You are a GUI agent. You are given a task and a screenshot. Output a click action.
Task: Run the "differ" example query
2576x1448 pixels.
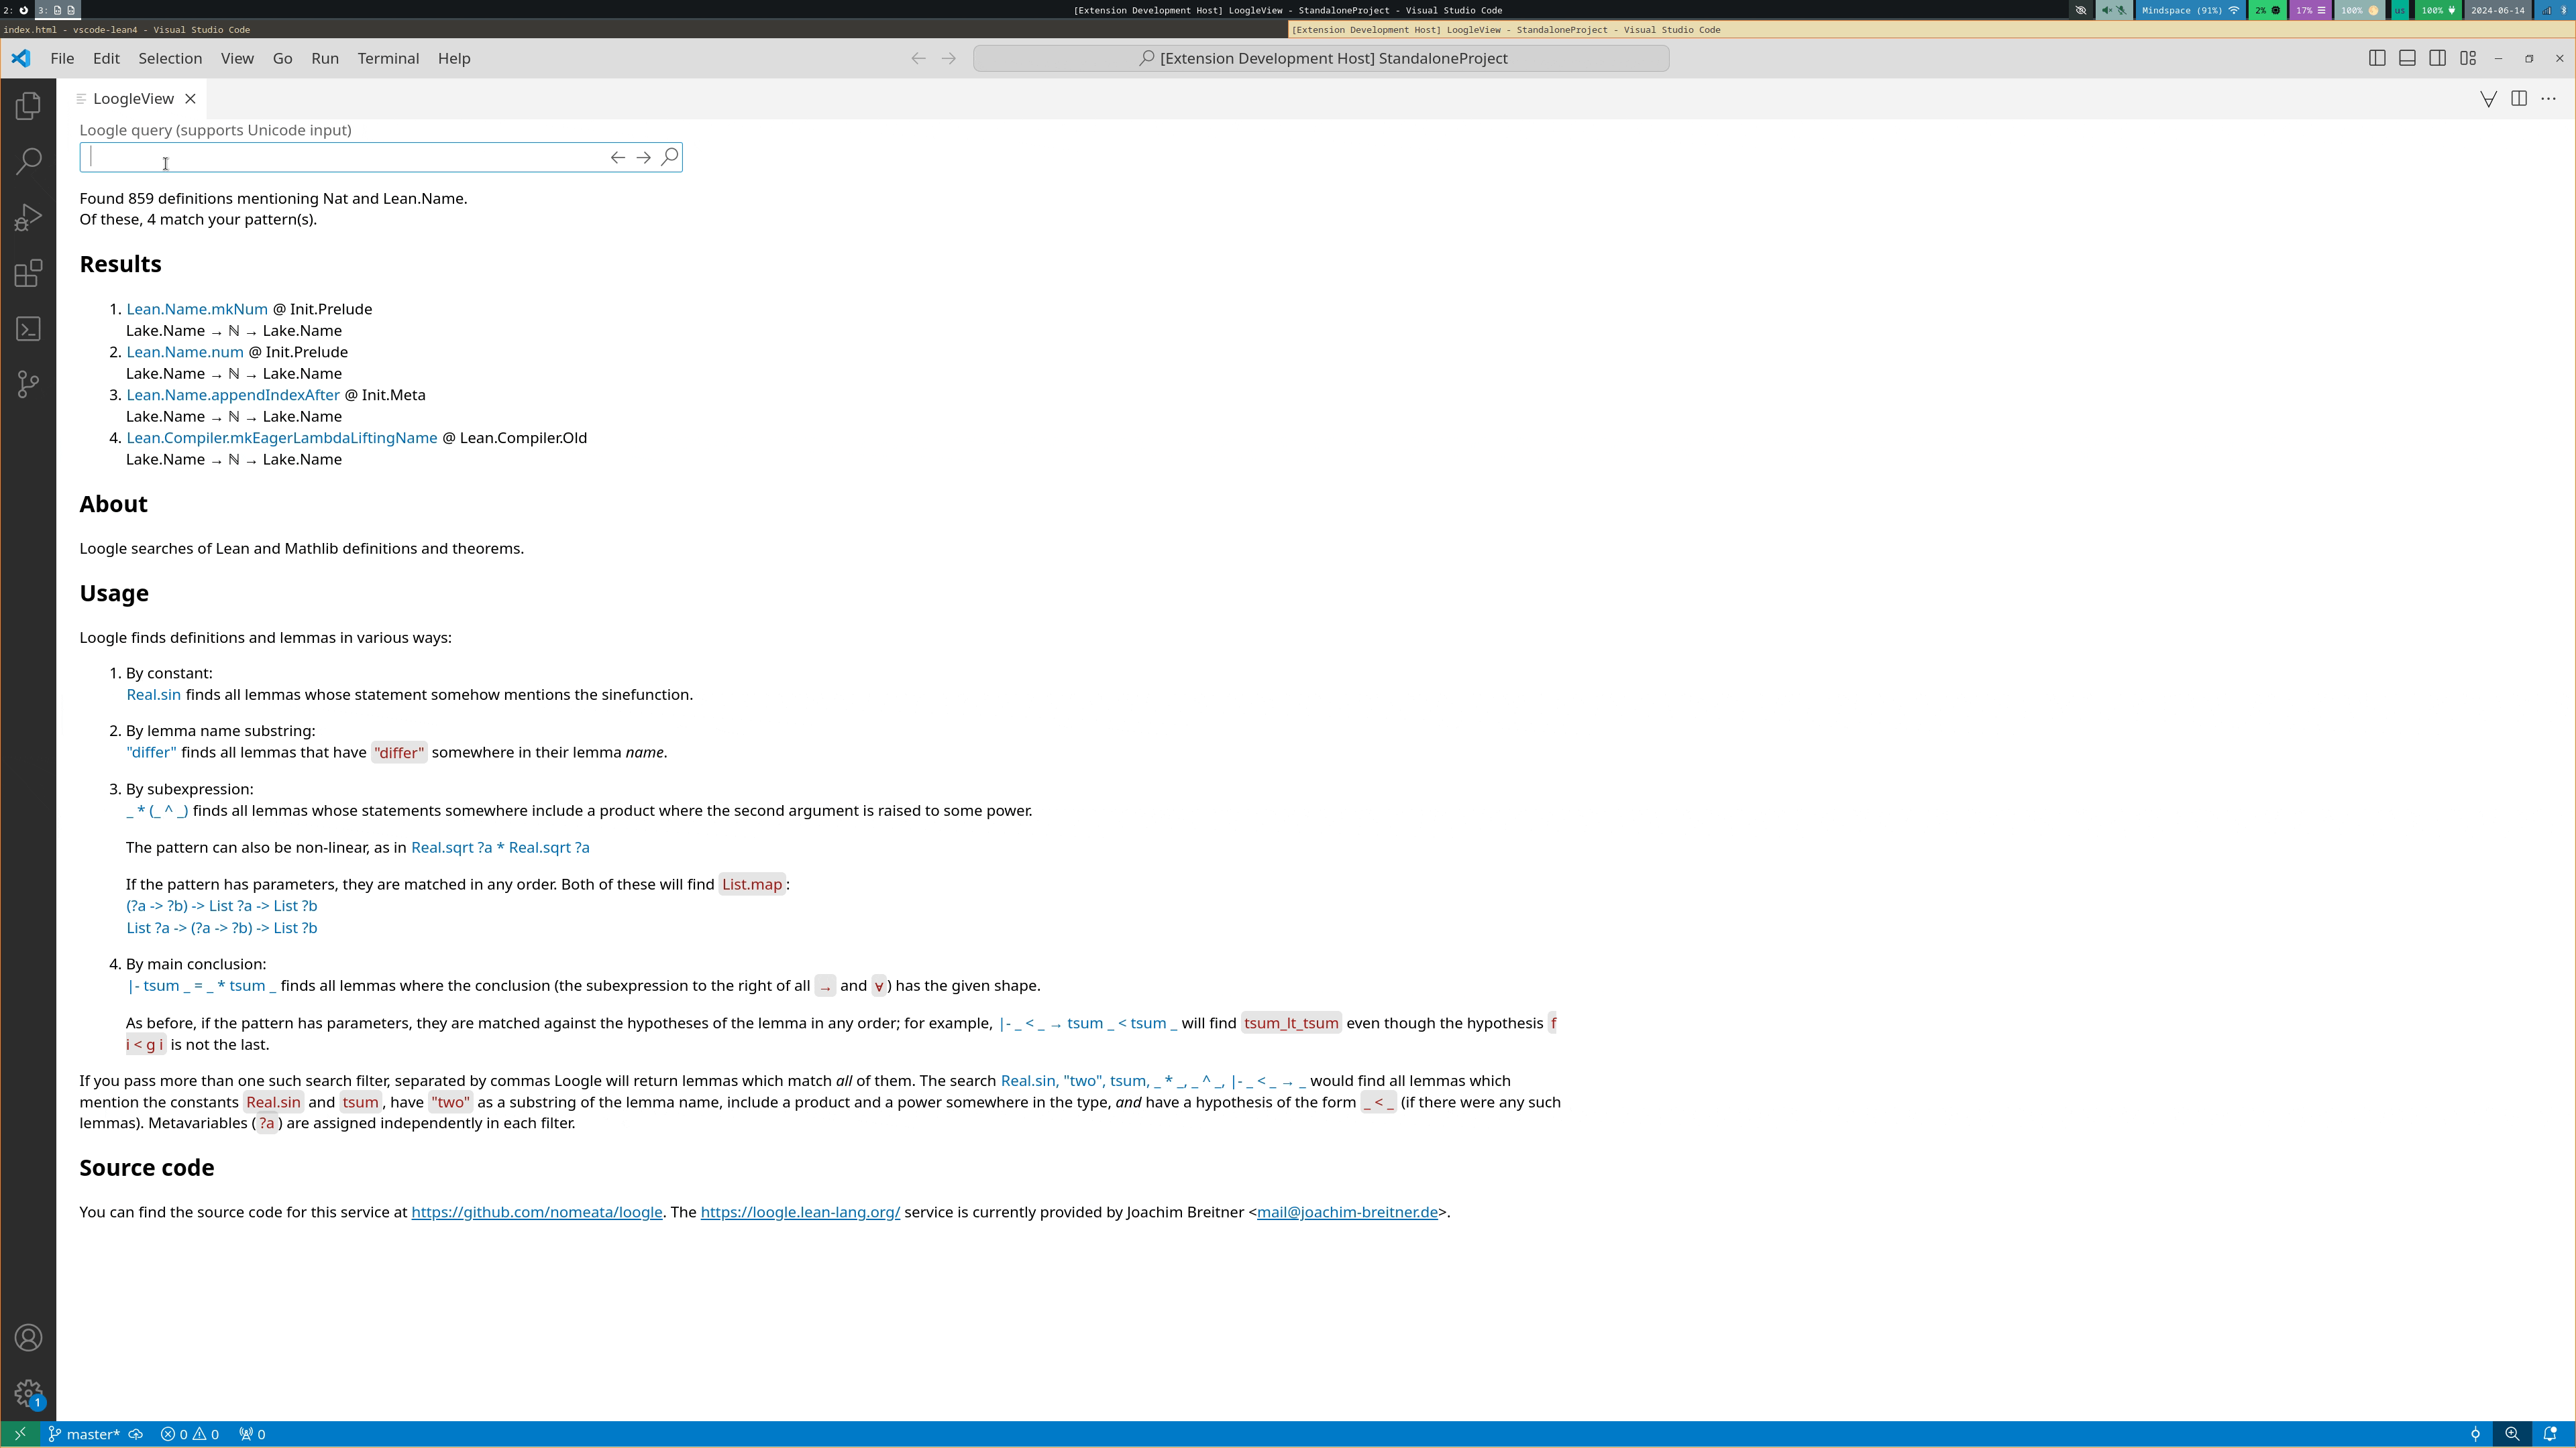tap(151, 752)
